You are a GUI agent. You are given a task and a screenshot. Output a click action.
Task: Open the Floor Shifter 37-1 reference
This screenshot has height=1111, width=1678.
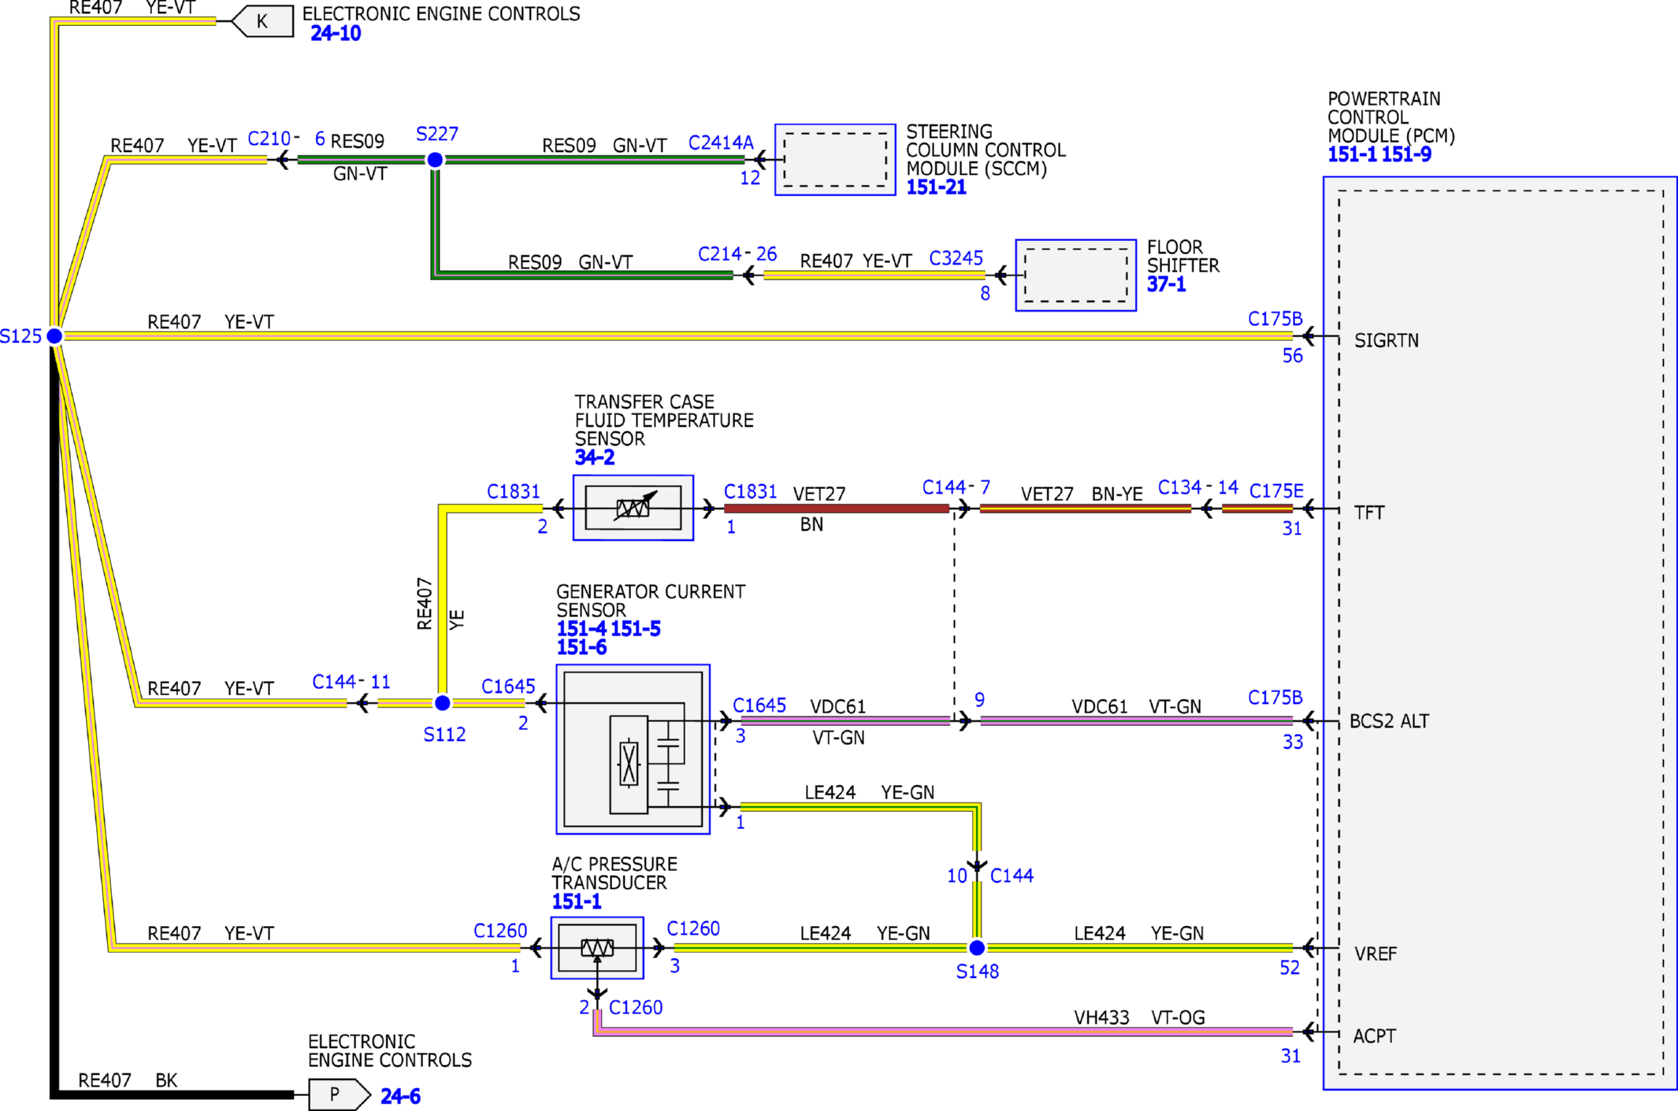tap(1166, 284)
